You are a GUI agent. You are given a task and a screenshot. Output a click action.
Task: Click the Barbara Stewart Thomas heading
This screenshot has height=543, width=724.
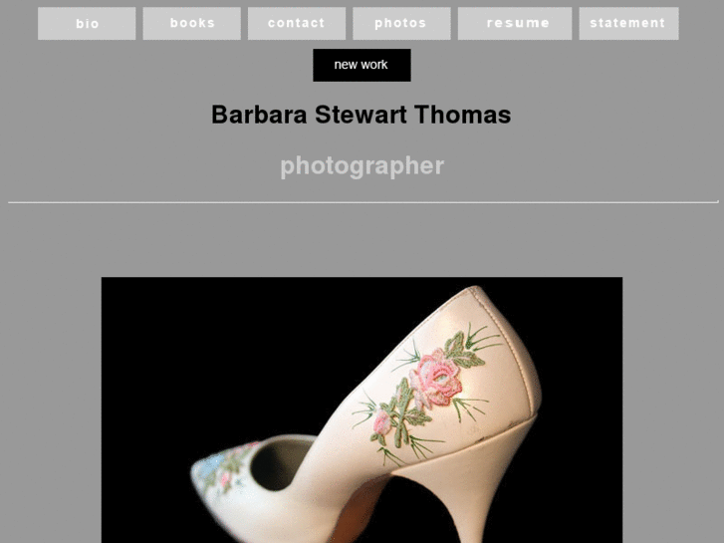click(362, 115)
